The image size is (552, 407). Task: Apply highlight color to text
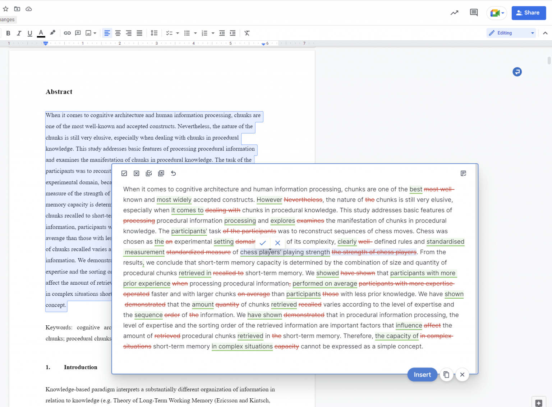[x=52, y=33]
